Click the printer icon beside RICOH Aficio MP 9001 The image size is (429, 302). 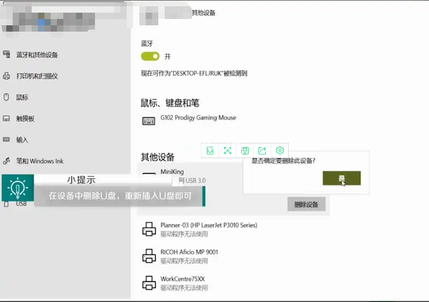149,256
